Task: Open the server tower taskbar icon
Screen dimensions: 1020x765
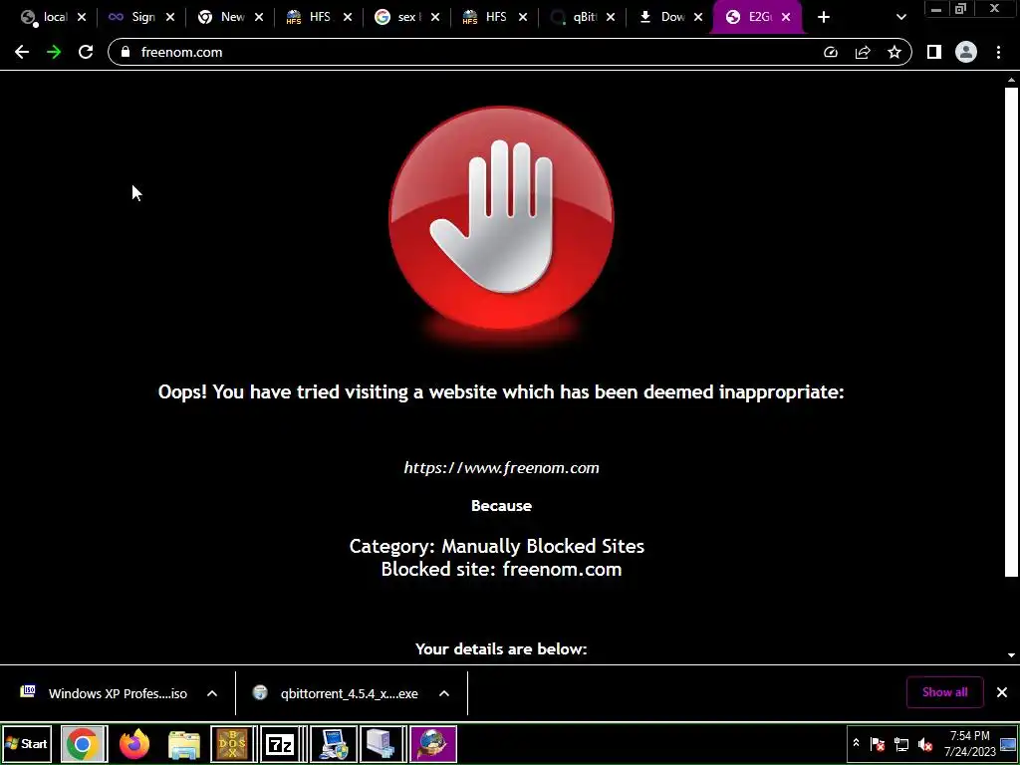Action: [382, 744]
